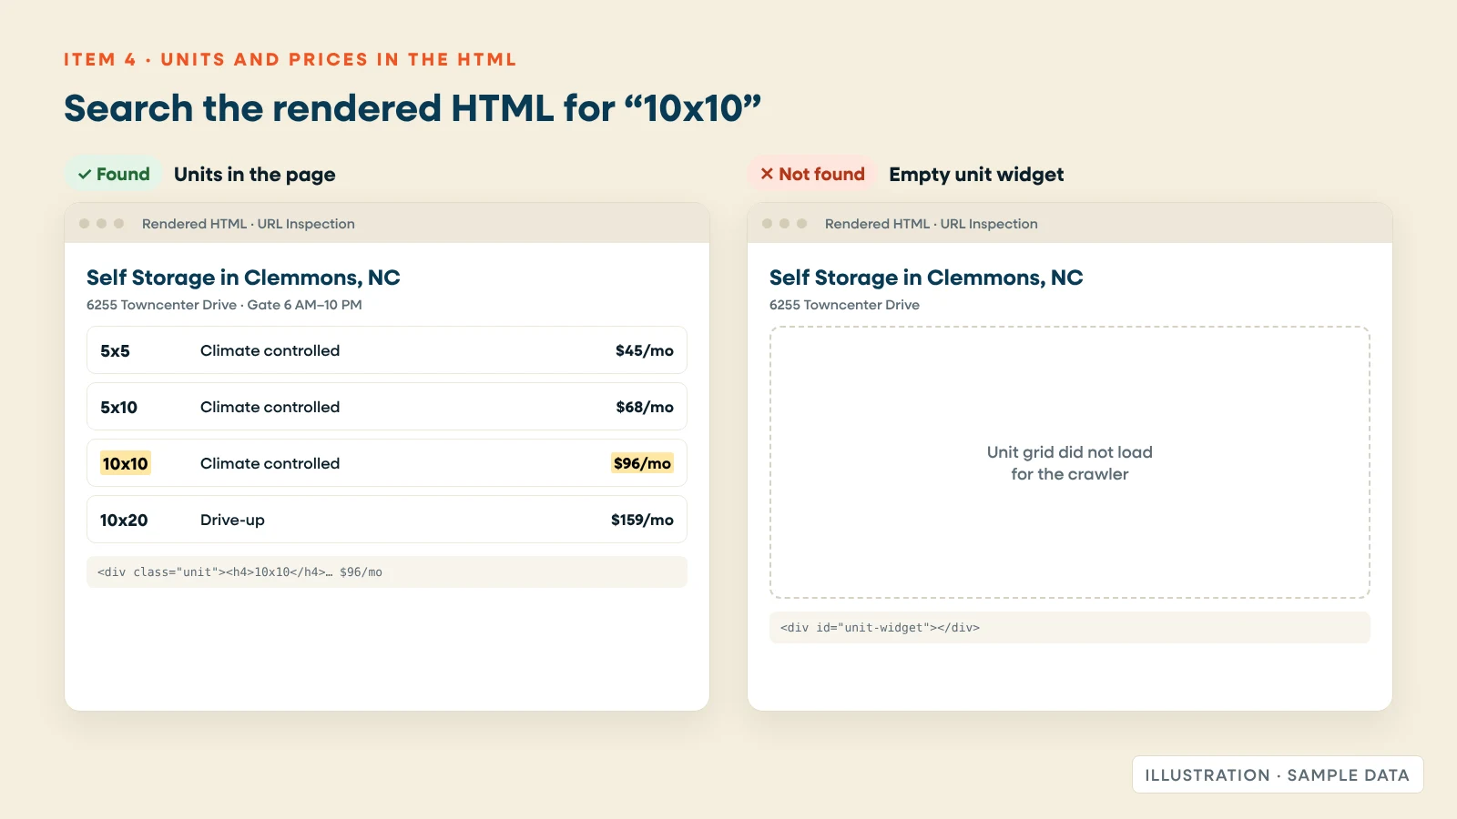This screenshot has height=819, width=1457.
Task: Click the highlighted $96/mo price
Action: point(642,463)
